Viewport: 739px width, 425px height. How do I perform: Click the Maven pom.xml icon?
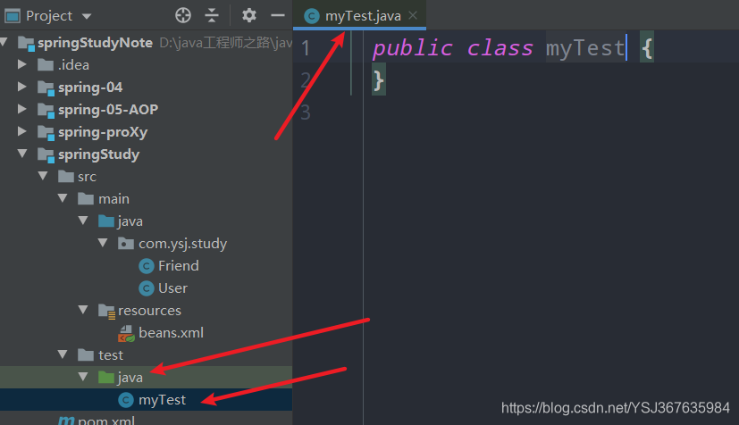(x=66, y=420)
